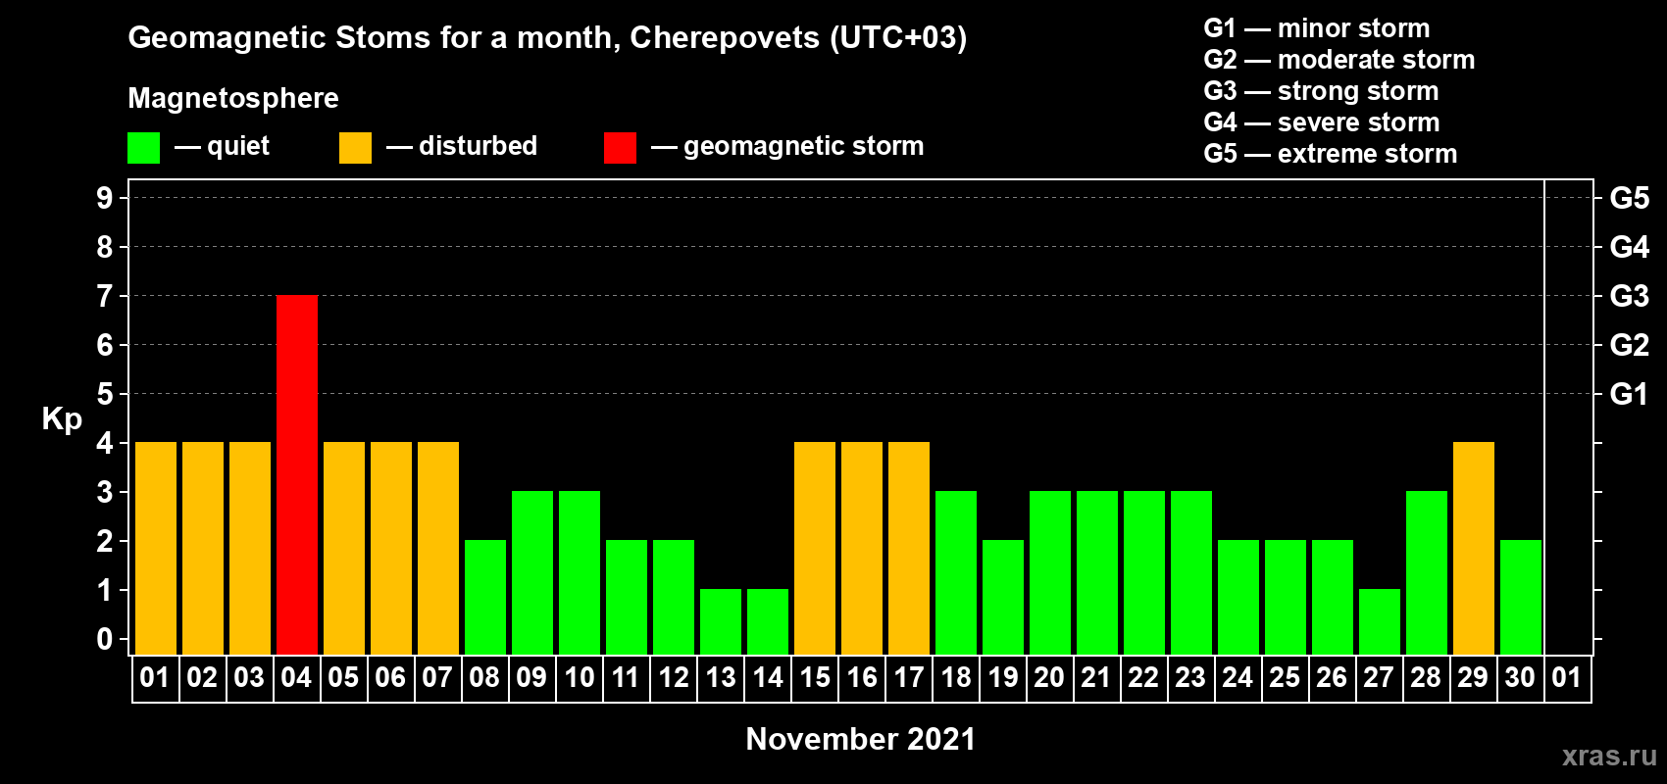Click the 'November 2021' axis caption
1667x784 pixels.
click(861, 739)
